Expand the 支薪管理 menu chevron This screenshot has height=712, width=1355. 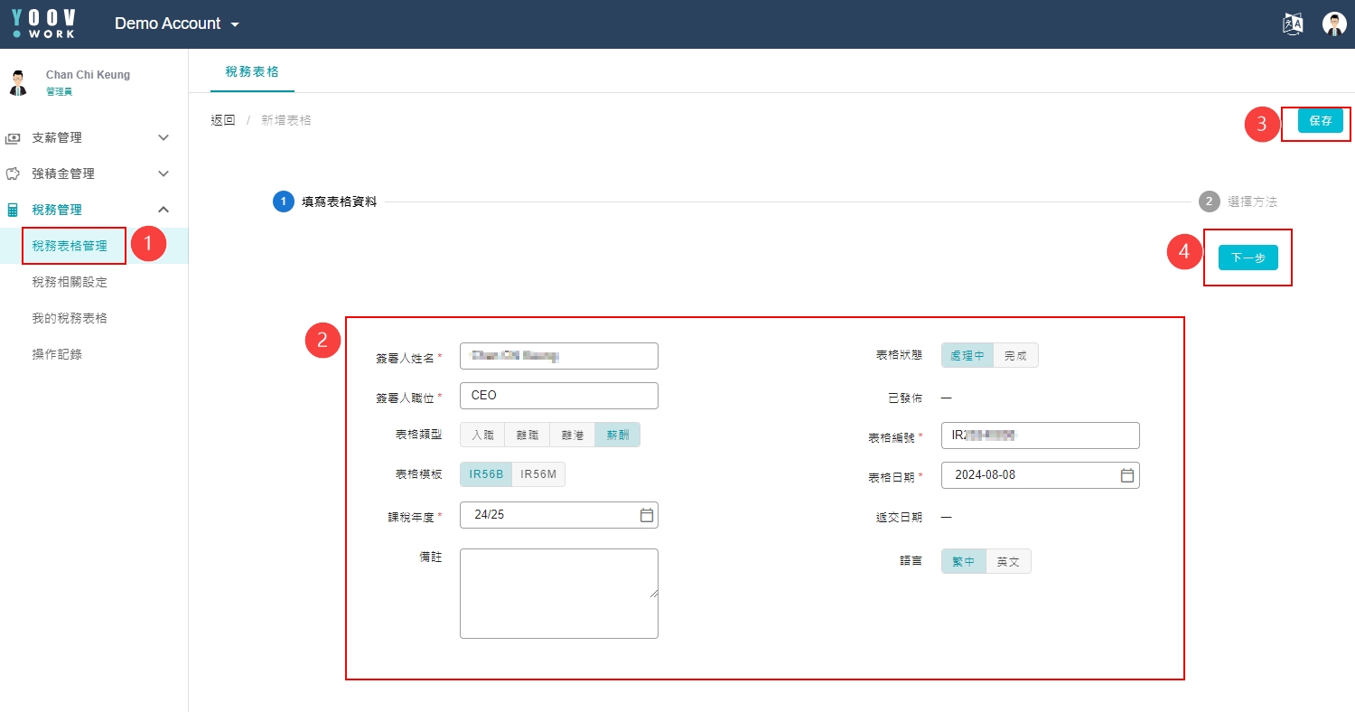click(164, 137)
